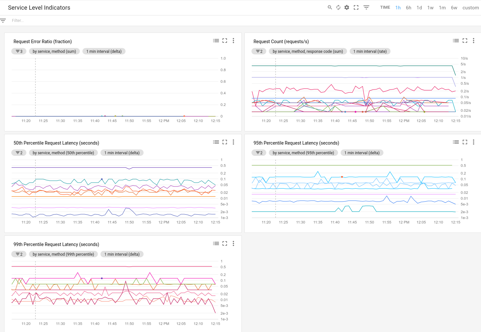Open more options on Request Error Ratio chart
The width and height of the screenshot is (481, 332).
[x=233, y=41]
